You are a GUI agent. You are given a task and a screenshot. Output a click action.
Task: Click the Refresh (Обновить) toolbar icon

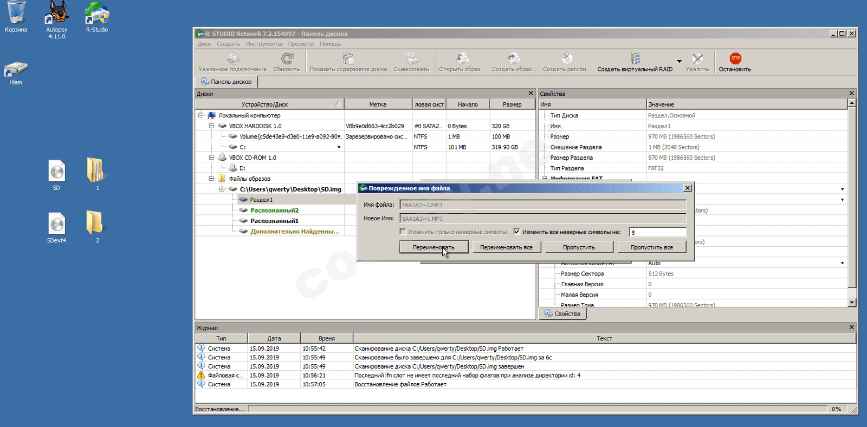[x=287, y=58]
